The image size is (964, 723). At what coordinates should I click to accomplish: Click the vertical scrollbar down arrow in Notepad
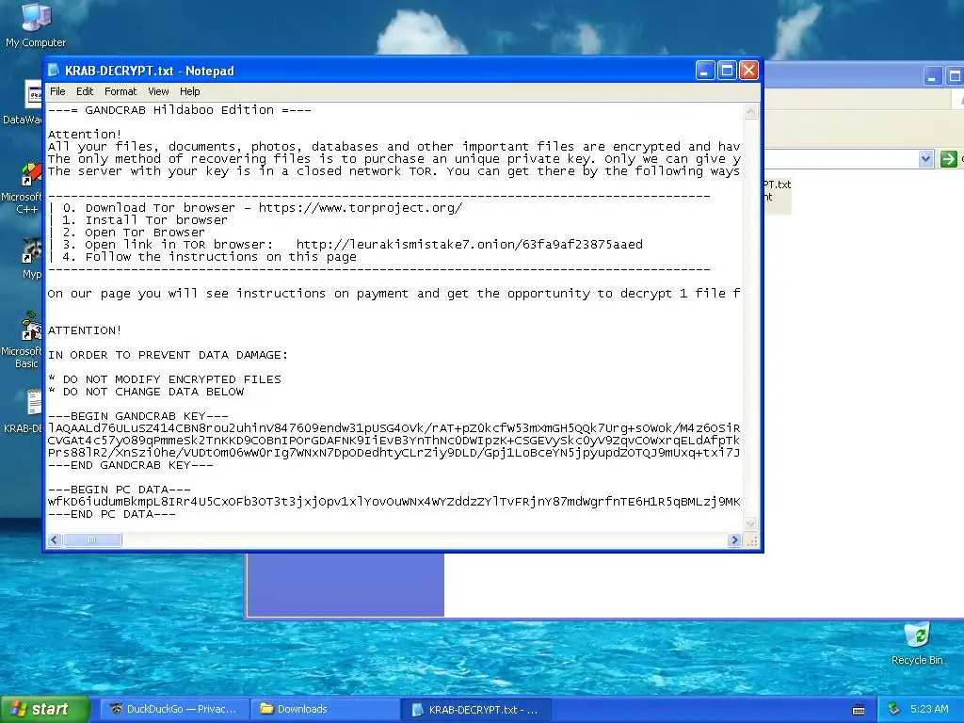coord(750,523)
